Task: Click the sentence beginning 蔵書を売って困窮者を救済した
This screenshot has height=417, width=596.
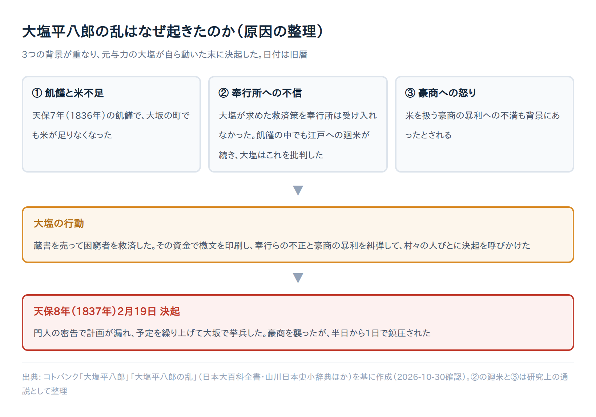Action: (x=282, y=246)
